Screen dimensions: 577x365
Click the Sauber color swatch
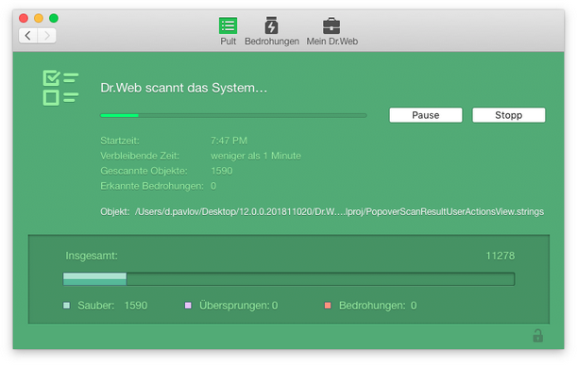(x=67, y=306)
